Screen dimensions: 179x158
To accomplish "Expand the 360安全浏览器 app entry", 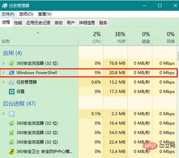I will click(x=4, y=63).
